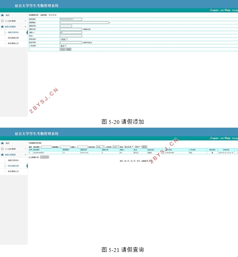Open the 添加时间 sort-field dropdown
This screenshot has height=257, width=238.
click(129, 147)
